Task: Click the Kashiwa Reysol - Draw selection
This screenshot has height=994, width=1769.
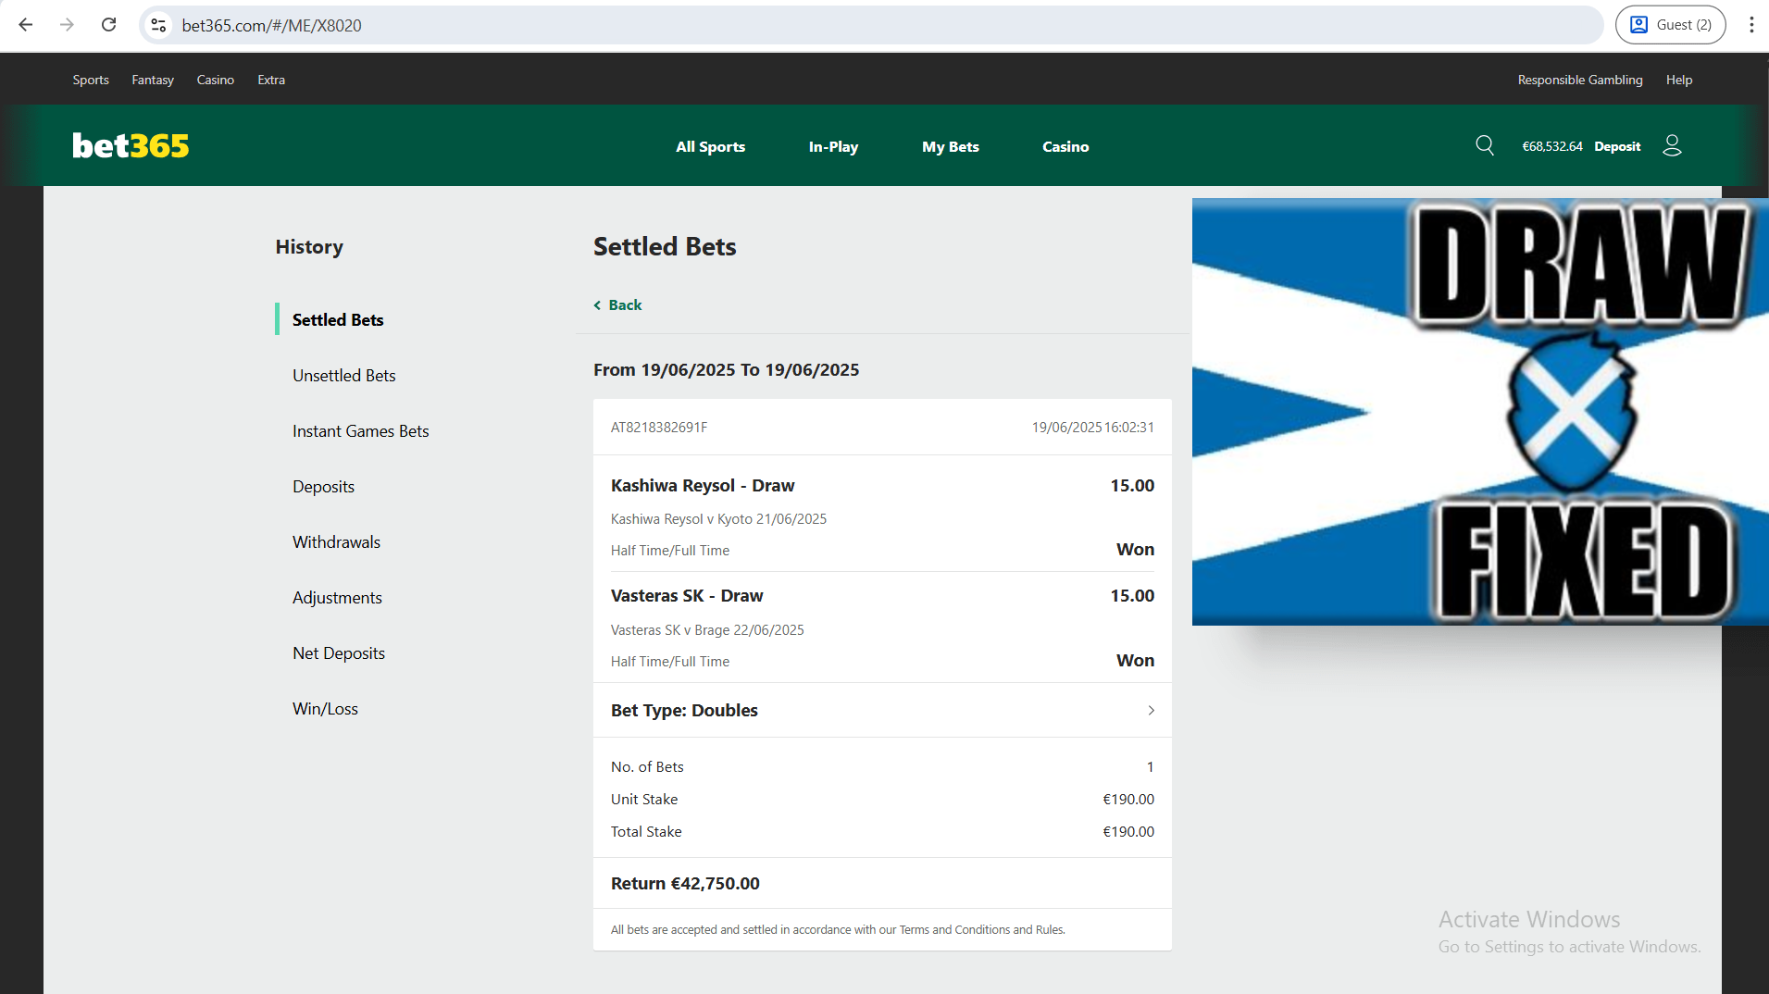Action: (x=702, y=485)
